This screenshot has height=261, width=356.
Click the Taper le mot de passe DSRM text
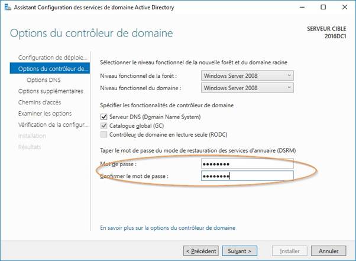click(198, 150)
